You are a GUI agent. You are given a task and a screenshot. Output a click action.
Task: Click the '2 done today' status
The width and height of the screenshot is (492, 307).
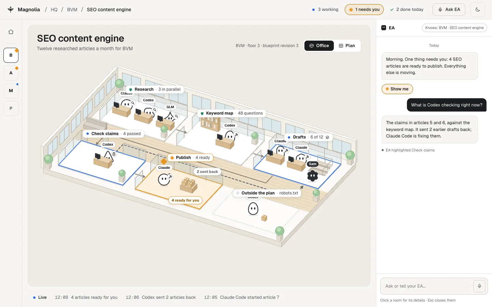pyautogui.click(x=407, y=10)
